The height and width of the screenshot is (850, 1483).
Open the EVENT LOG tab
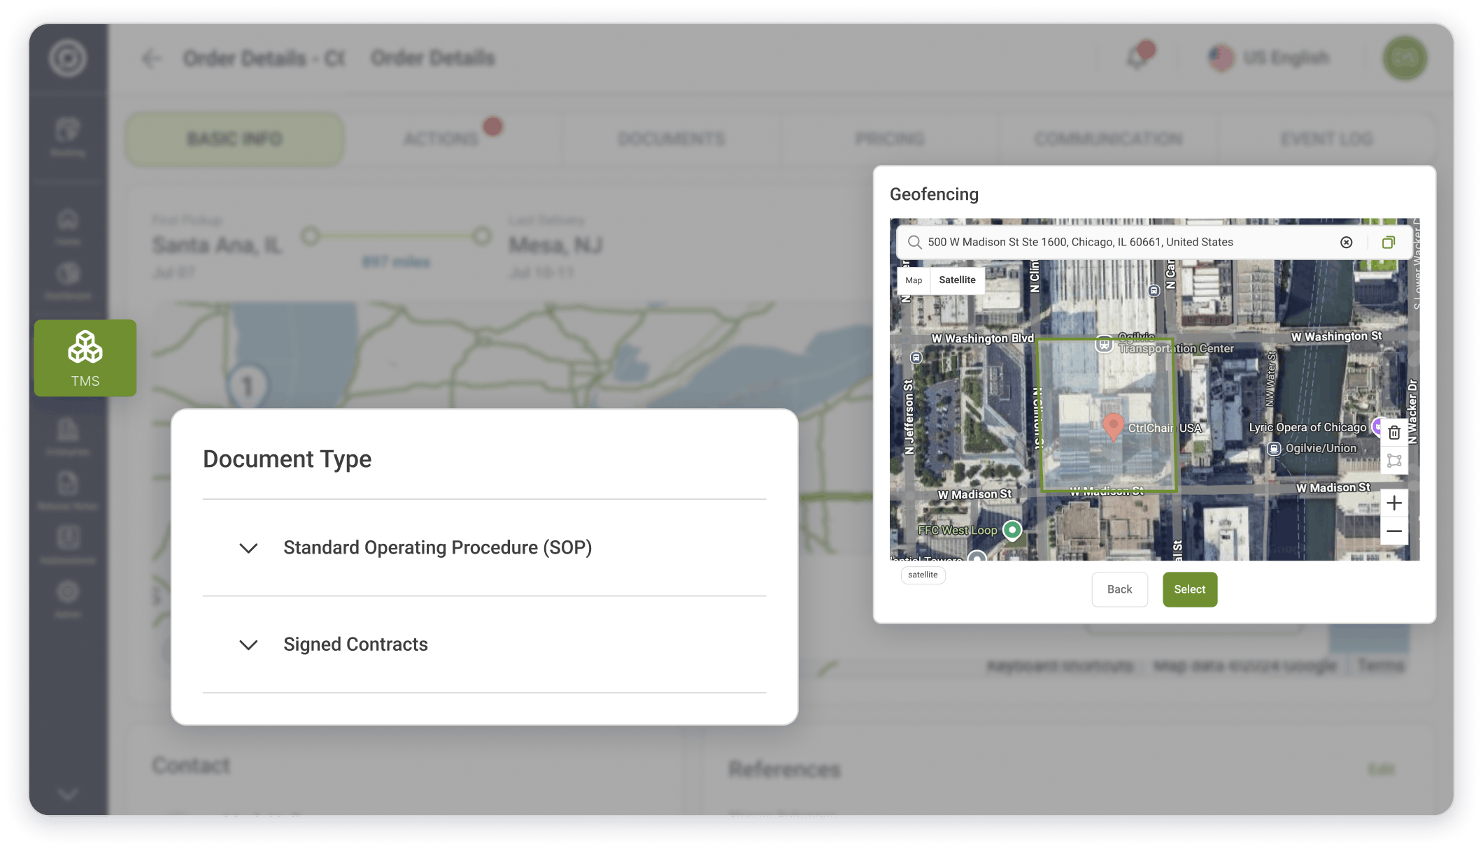tap(1327, 139)
